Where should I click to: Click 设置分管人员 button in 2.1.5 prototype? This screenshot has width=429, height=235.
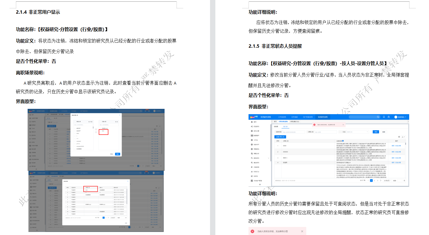[280, 137]
